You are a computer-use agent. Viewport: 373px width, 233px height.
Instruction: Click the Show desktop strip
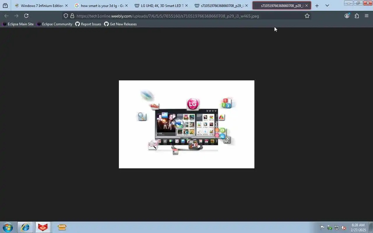point(371,227)
